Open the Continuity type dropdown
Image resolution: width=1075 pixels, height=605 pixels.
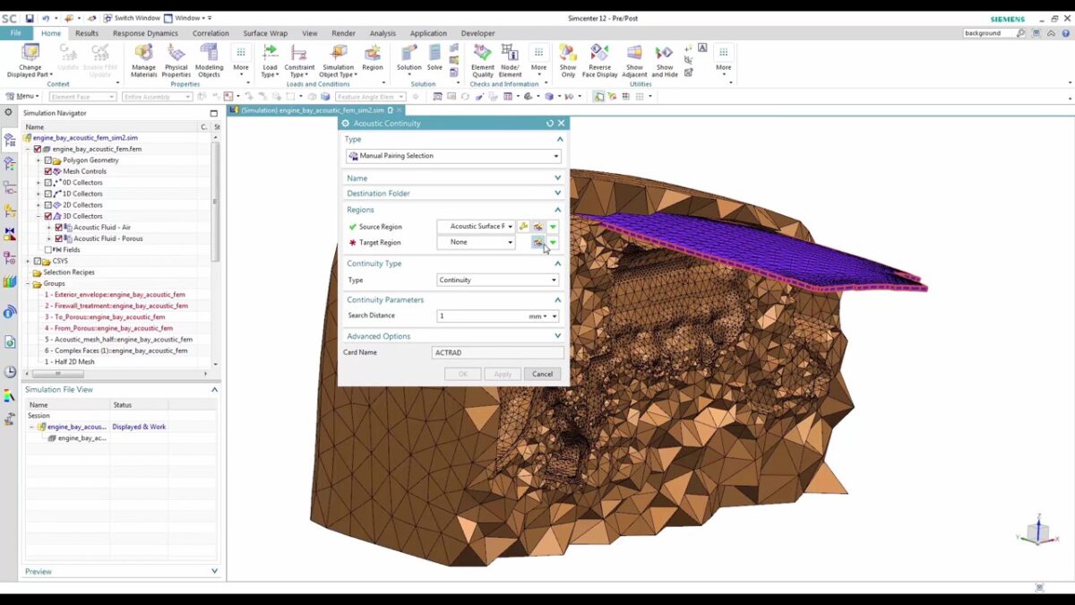[497, 280]
